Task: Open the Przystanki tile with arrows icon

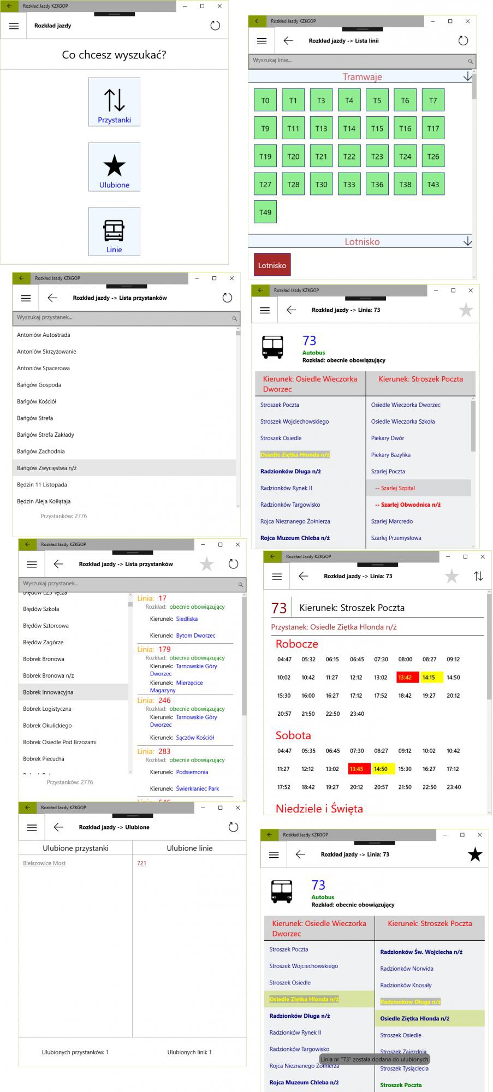Action: click(114, 102)
